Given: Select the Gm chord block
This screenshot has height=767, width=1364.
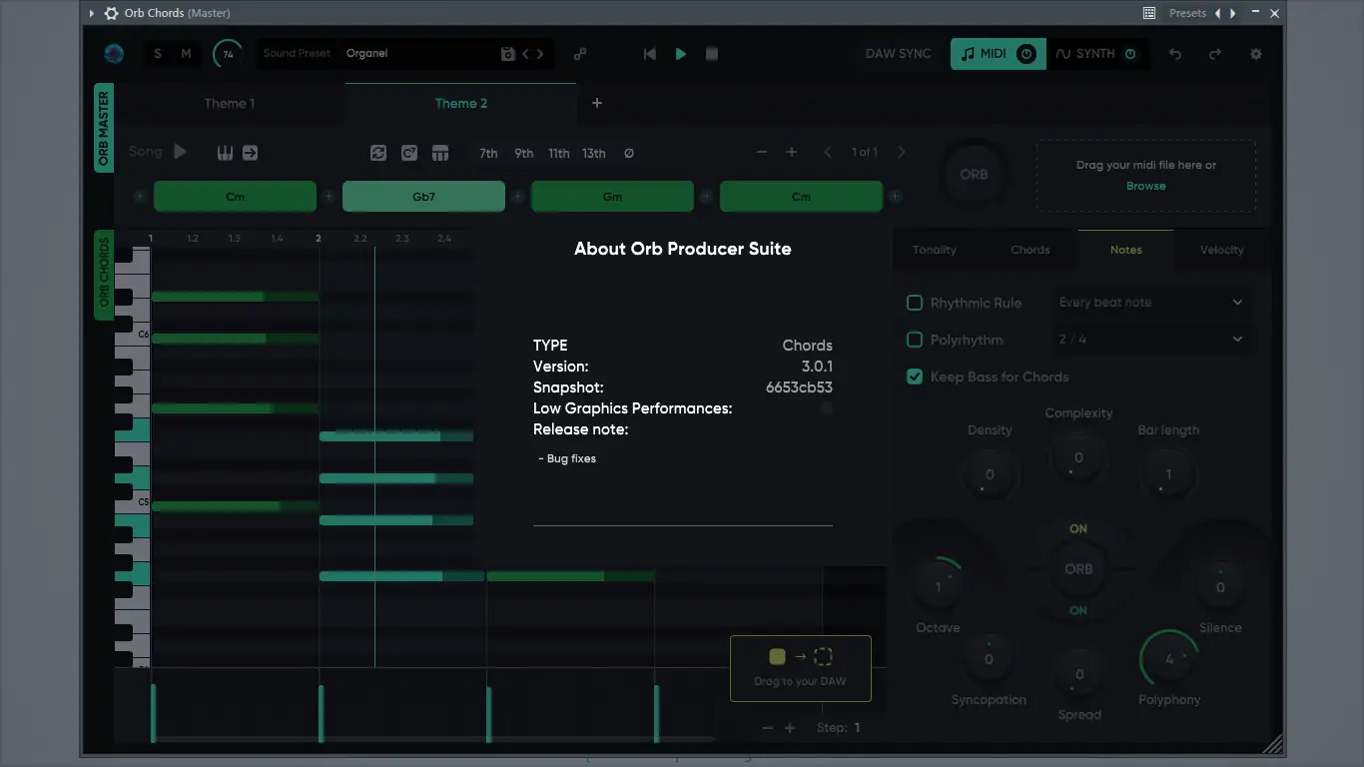Looking at the screenshot, I should click(x=612, y=197).
